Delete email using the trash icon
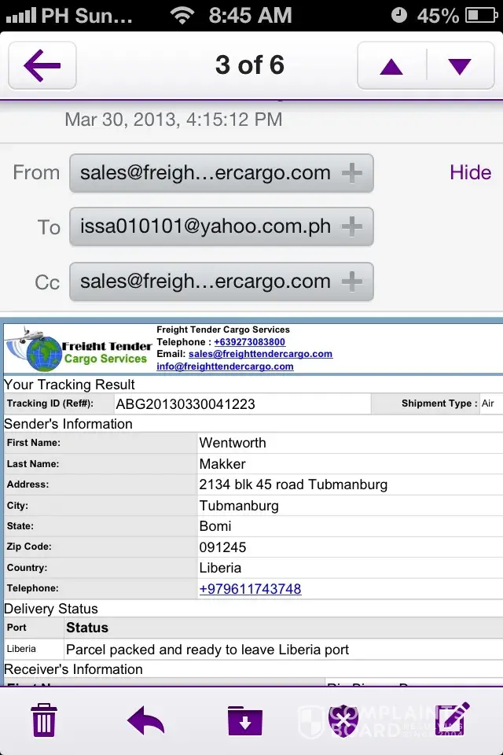Image resolution: width=503 pixels, height=755 pixels. click(x=44, y=719)
